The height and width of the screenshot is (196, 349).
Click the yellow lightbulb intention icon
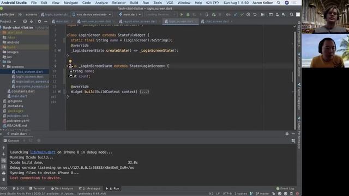pyautogui.click(x=70, y=61)
